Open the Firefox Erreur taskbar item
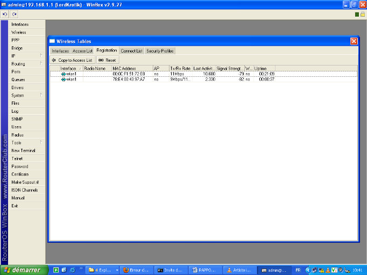This screenshot has height=275, width=367. pyautogui.click(x=137, y=270)
